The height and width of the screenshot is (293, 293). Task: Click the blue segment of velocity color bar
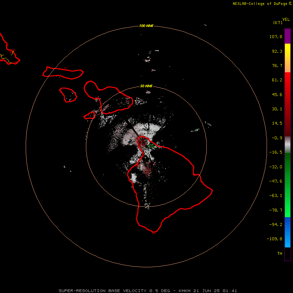[x=287, y=232]
